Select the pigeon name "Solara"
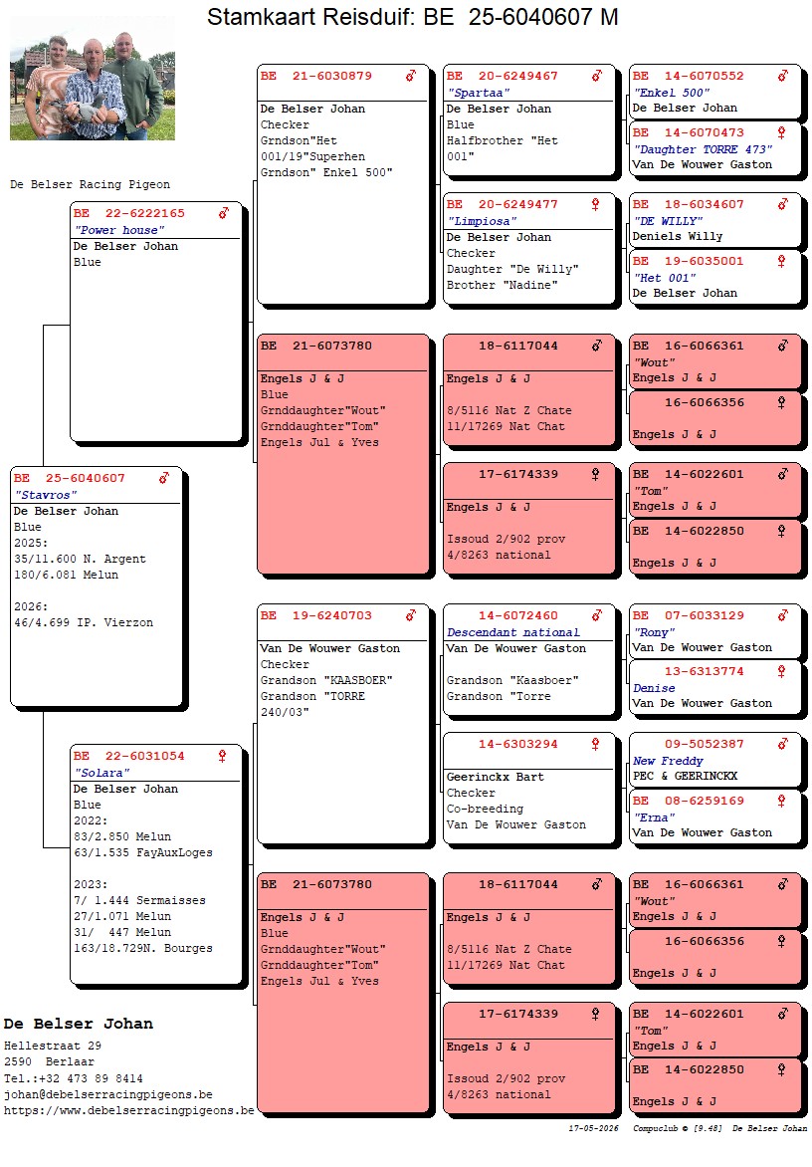 coord(101,774)
